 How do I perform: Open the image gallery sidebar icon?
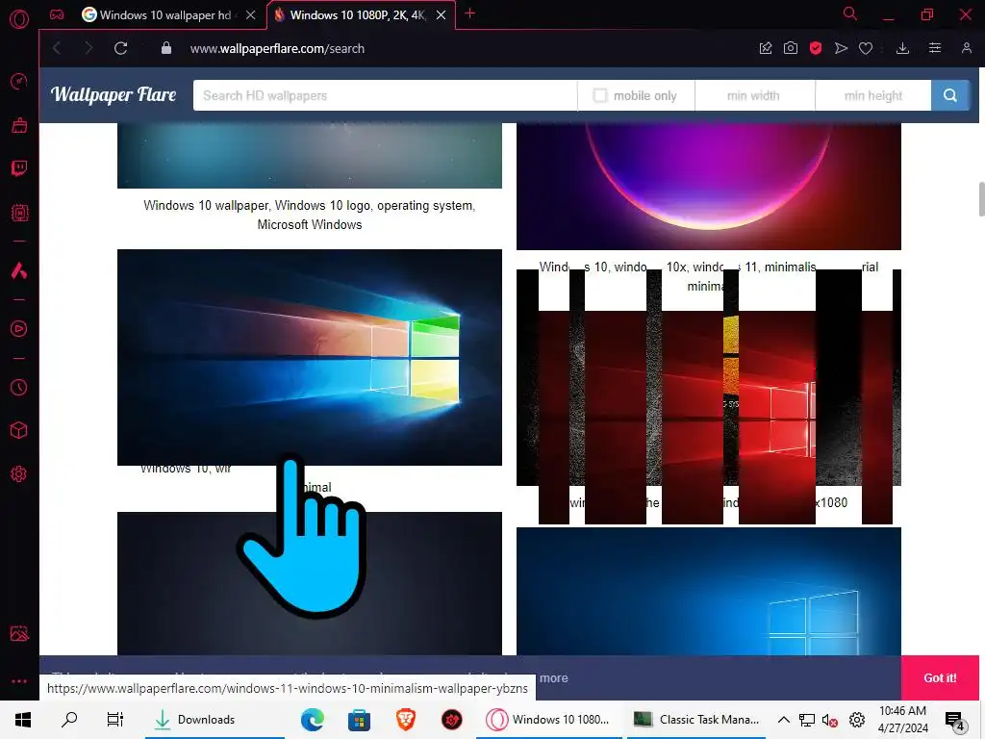coord(19,633)
